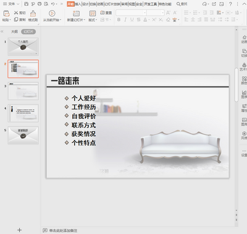Click the Subscript icon
The height and width of the screenshot is (234, 247).
[x=161, y=20]
